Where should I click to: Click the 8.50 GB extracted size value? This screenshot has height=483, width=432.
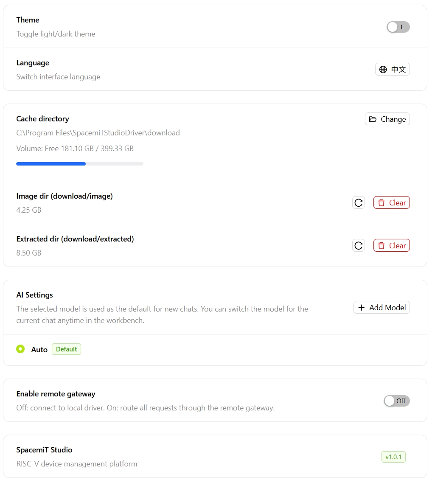tap(28, 253)
